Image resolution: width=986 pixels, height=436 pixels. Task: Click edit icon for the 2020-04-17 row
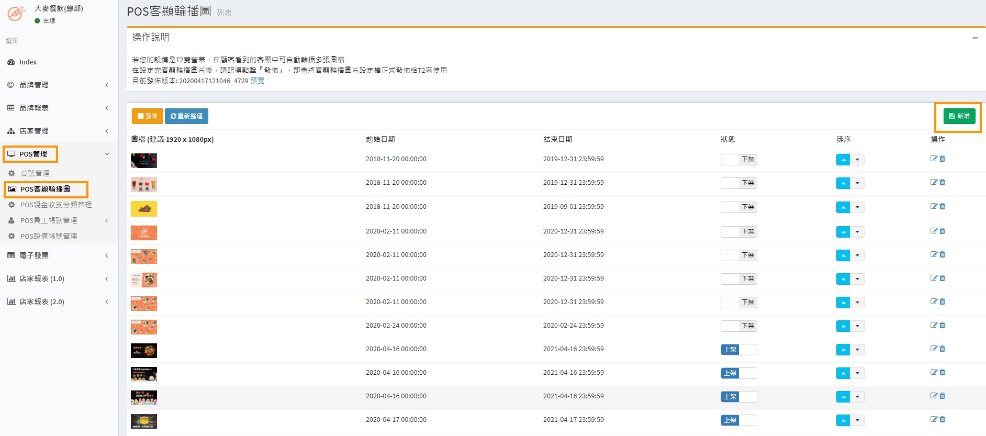tap(934, 419)
